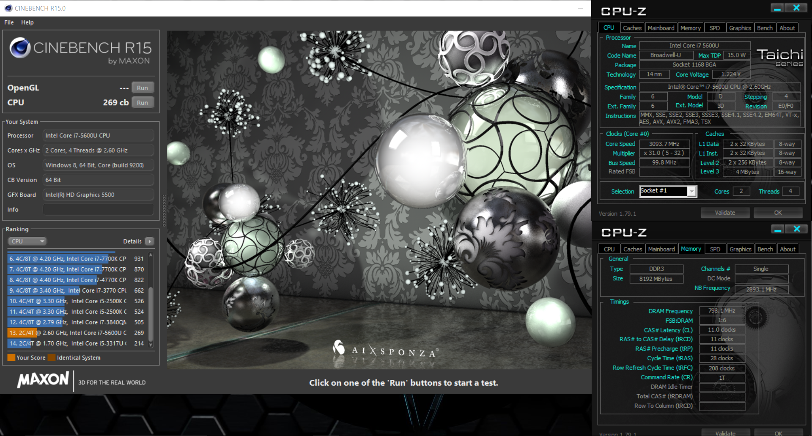This screenshot has height=436, width=812.
Task: Select CPU tab in top CPU-Z window
Action: pyautogui.click(x=609, y=27)
